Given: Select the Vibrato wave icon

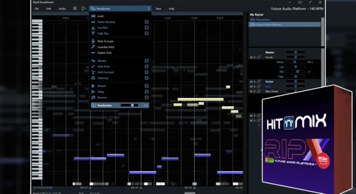Looking at the screenshot, I should (x=93, y=61).
